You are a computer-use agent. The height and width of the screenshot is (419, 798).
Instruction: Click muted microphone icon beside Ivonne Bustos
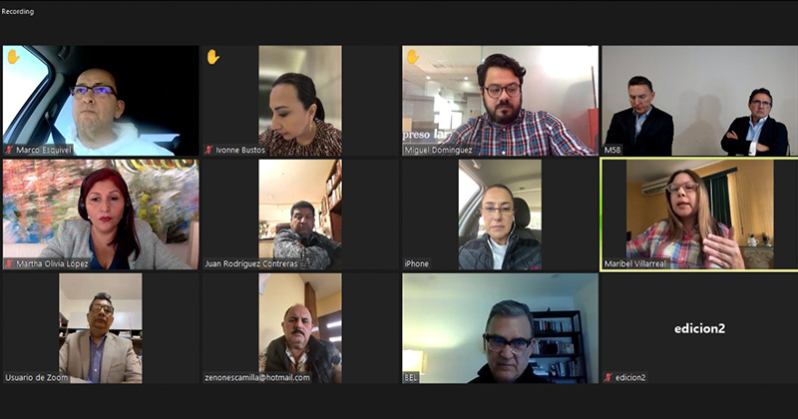pyautogui.click(x=208, y=151)
